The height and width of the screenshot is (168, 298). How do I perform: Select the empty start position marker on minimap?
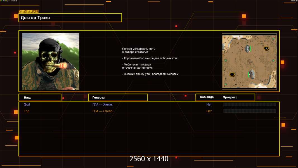click(x=232, y=74)
